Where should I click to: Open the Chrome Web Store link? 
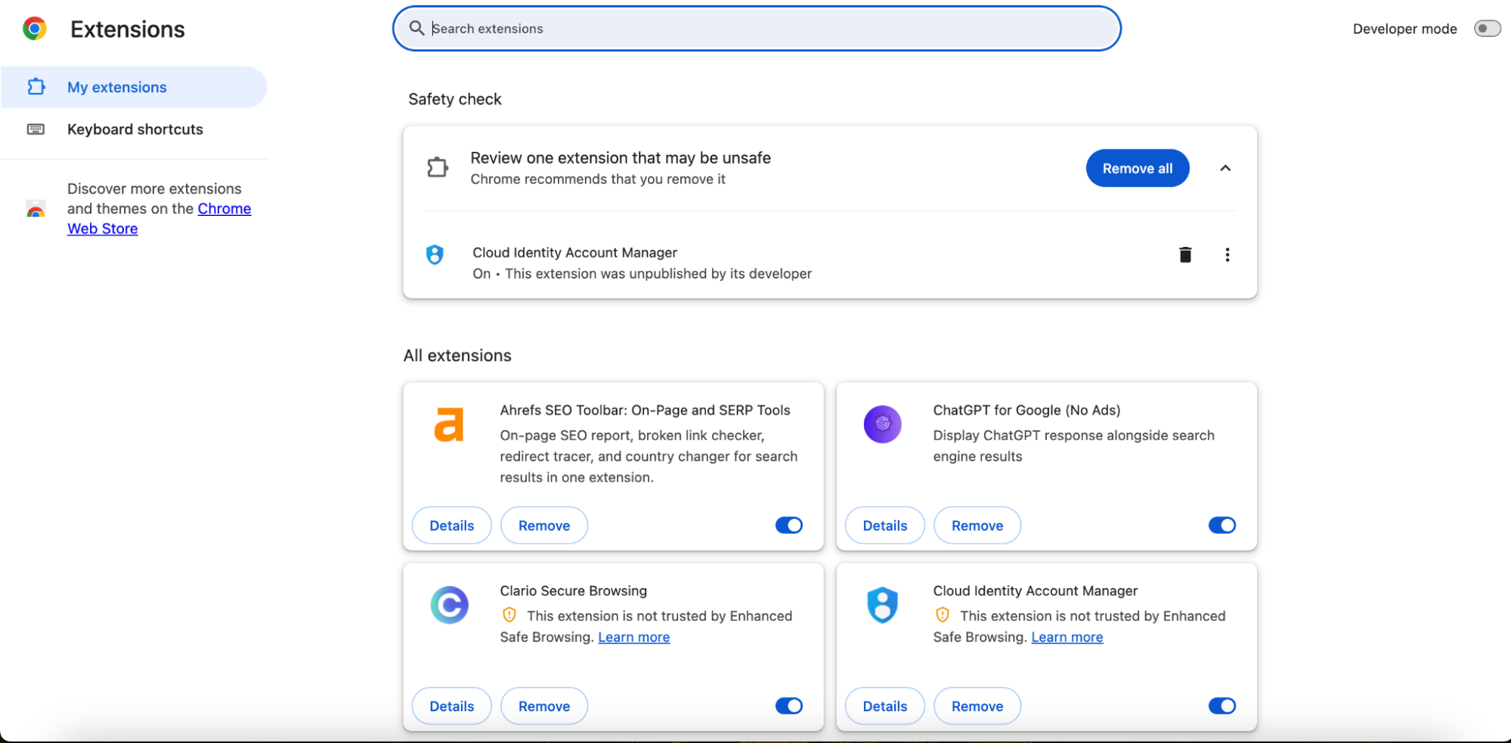coord(224,209)
